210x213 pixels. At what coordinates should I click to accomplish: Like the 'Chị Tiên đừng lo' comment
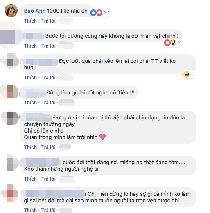[30, 210]
